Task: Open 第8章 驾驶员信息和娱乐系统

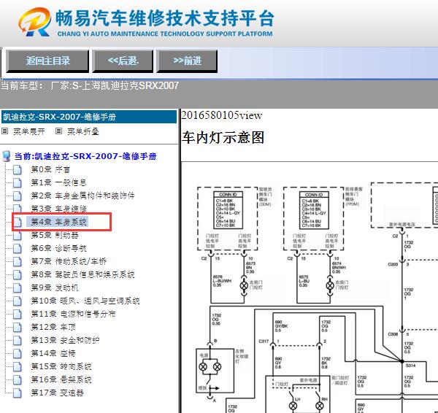Action: click(x=82, y=274)
